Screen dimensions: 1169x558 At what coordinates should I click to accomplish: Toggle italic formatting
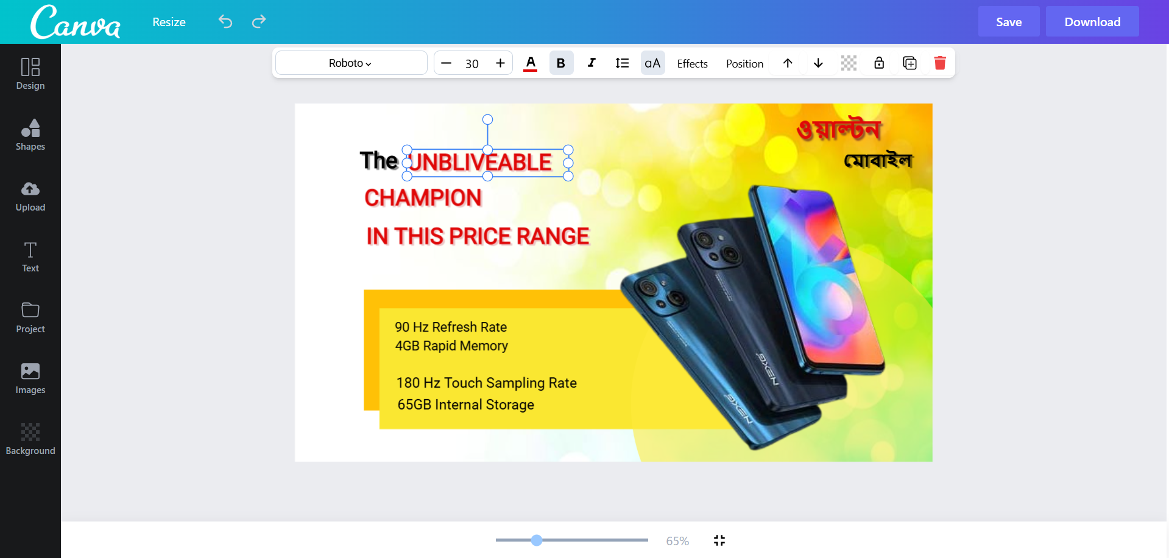pyautogui.click(x=592, y=63)
